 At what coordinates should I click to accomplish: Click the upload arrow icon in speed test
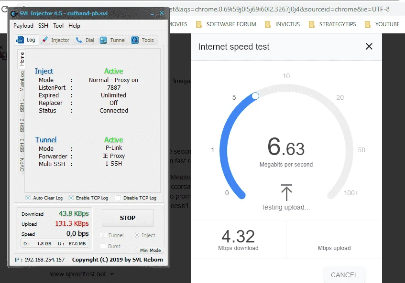[x=286, y=192]
